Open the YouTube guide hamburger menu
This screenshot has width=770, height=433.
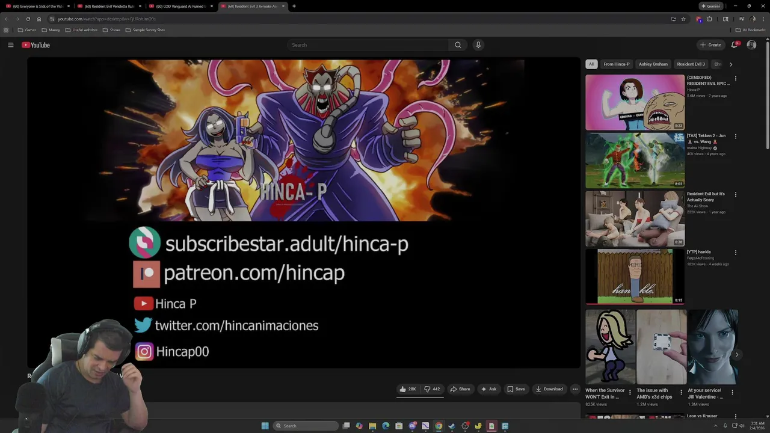(x=10, y=45)
